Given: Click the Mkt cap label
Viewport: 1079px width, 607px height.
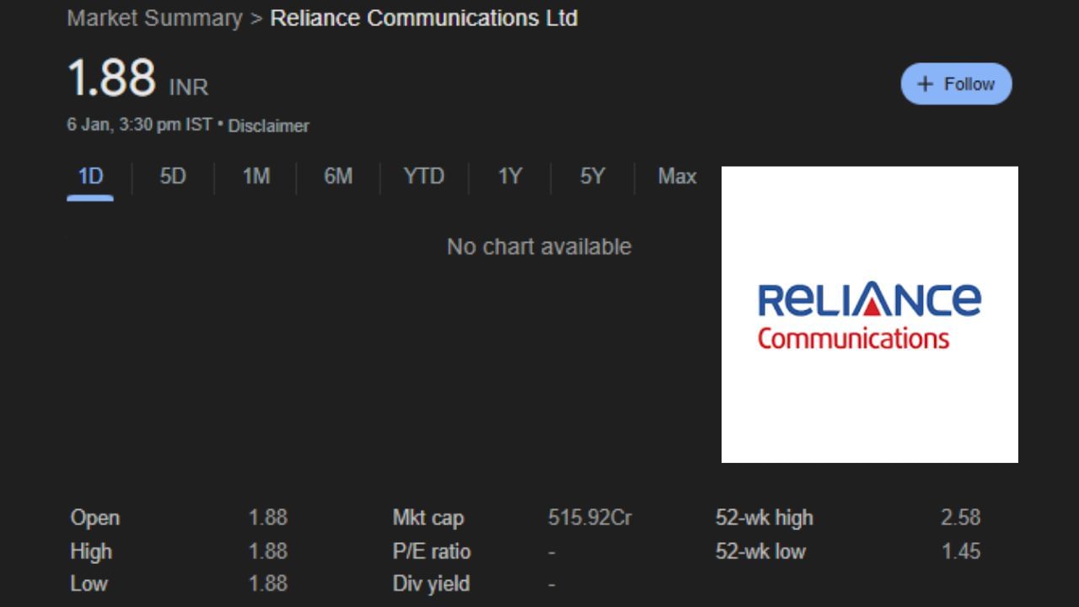Looking at the screenshot, I should click(x=428, y=518).
